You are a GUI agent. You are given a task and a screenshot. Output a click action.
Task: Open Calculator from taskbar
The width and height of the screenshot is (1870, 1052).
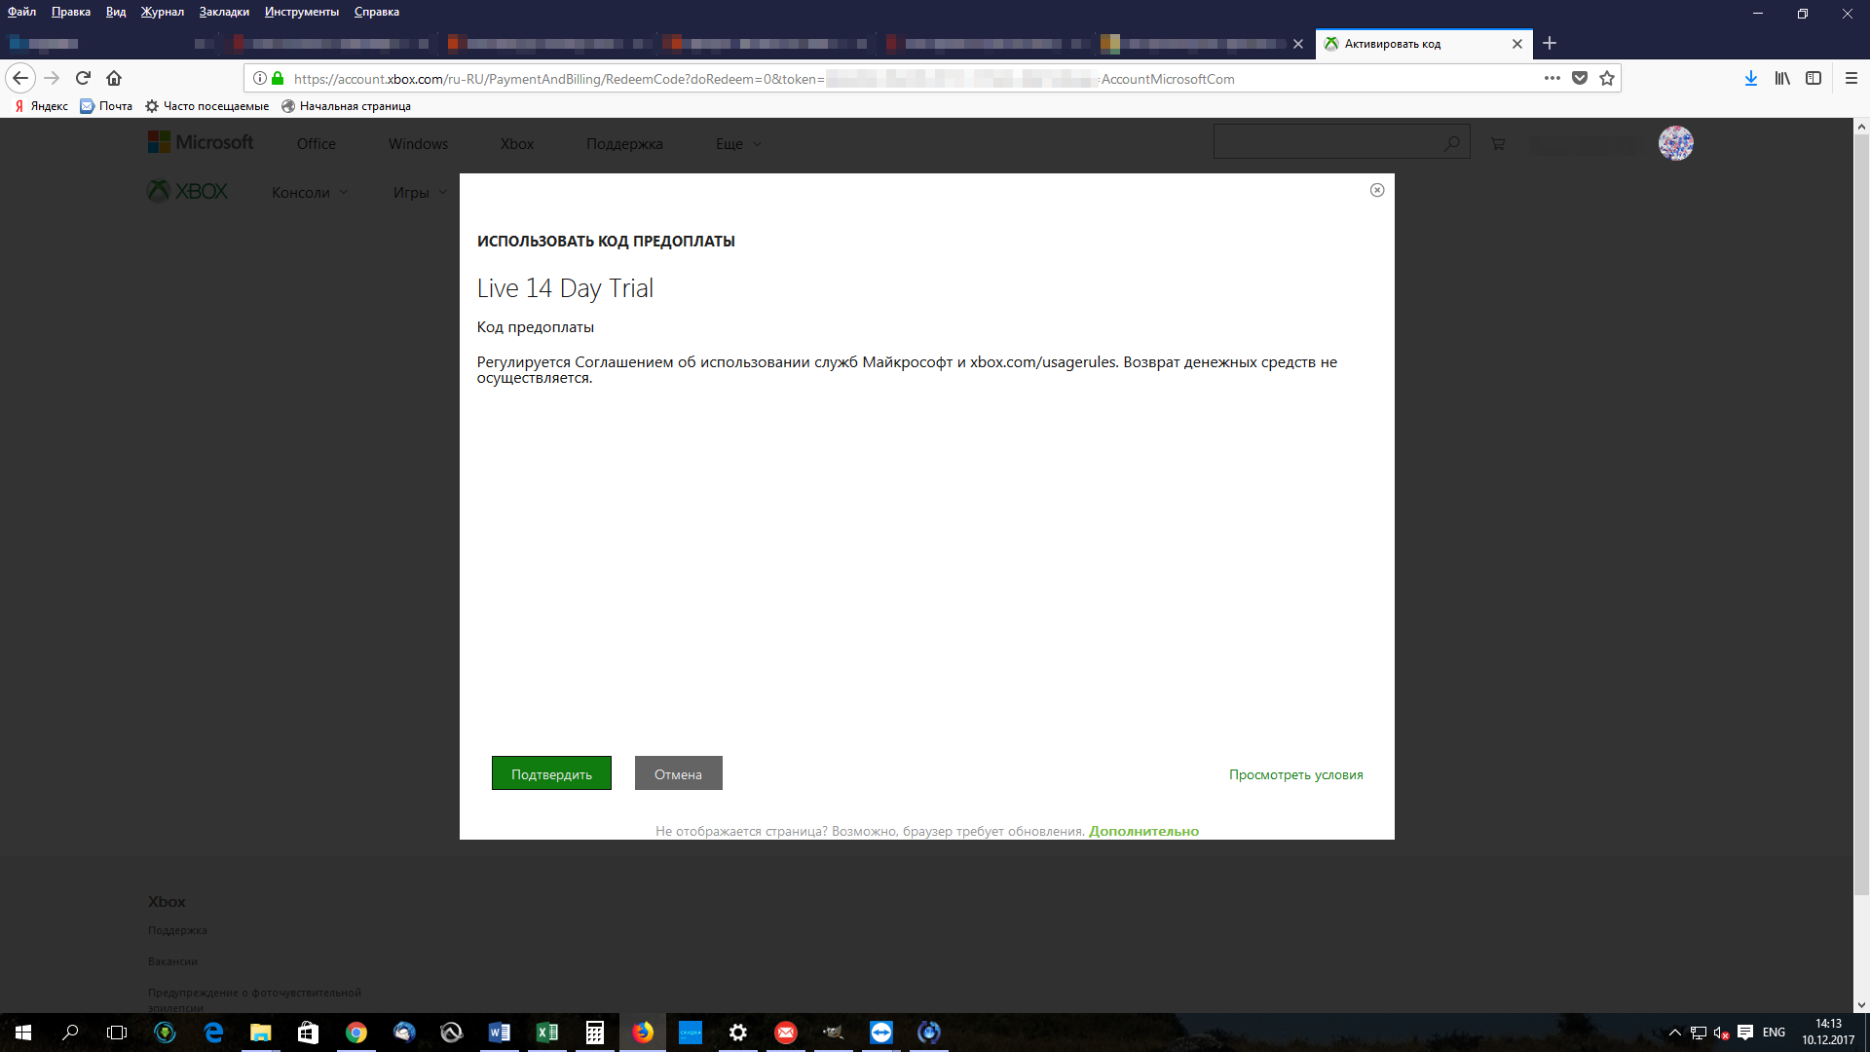point(595,1033)
